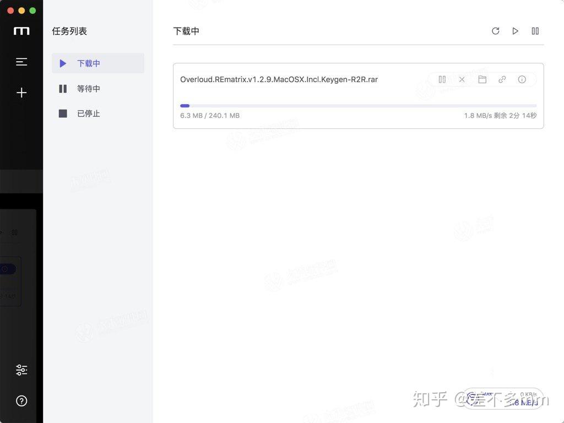Pause the REmatrix download task
The height and width of the screenshot is (423, 564).
tap(442, 79)
